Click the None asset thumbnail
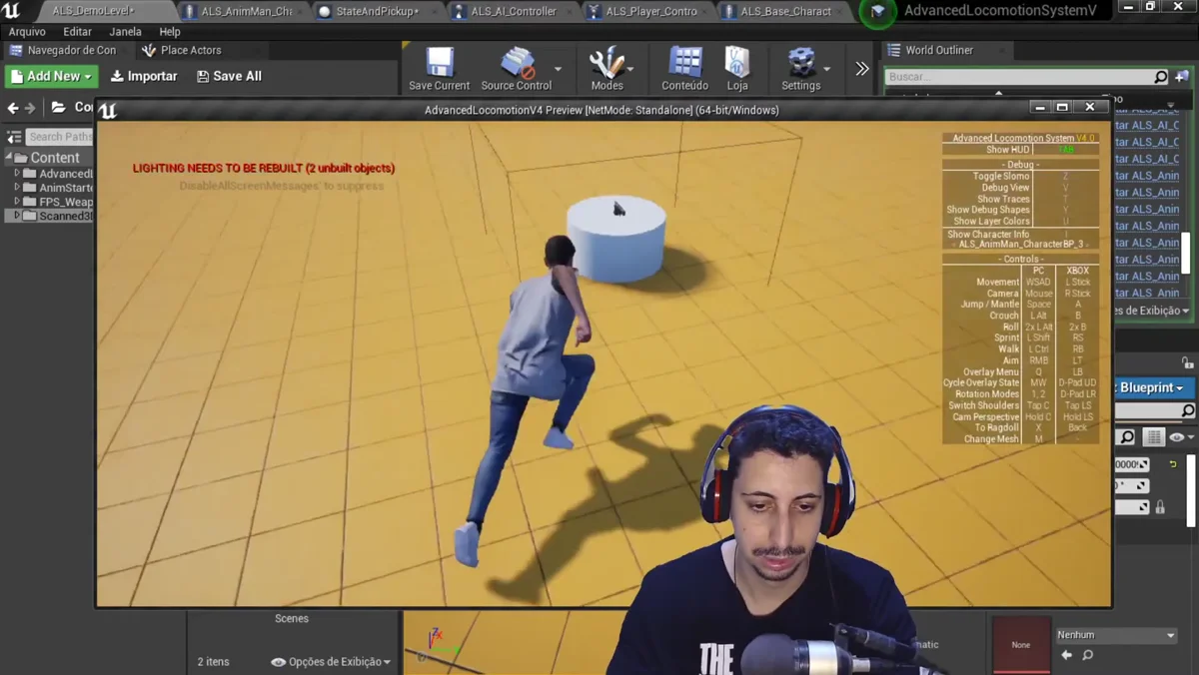Screen dimensions: 1199x675 pyautogui.click(x=1020, y=645)
